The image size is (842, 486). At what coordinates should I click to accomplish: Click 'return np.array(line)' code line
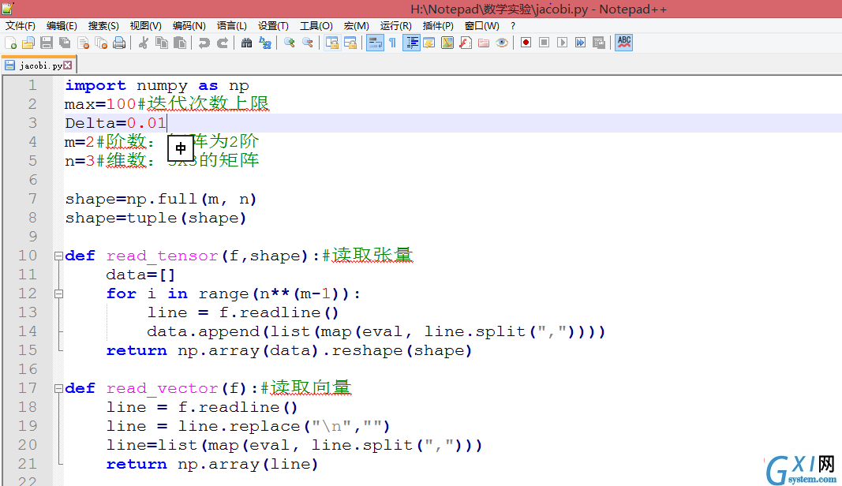click(x=212, y=464)
